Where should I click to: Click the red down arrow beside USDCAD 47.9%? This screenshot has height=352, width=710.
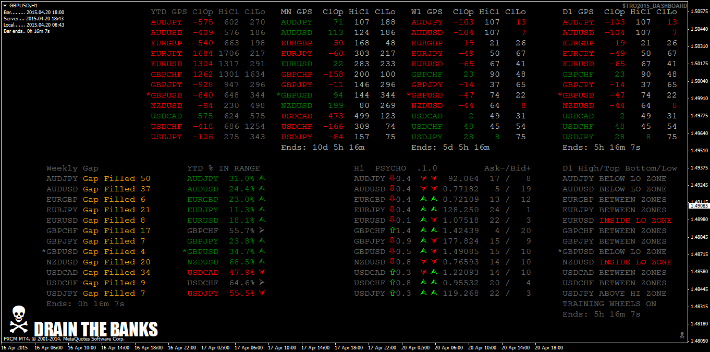(x=262, y=272)
